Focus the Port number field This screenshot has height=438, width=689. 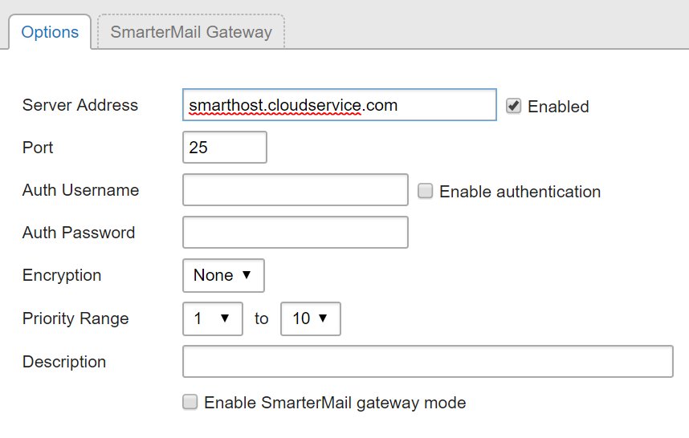[224, 148]
